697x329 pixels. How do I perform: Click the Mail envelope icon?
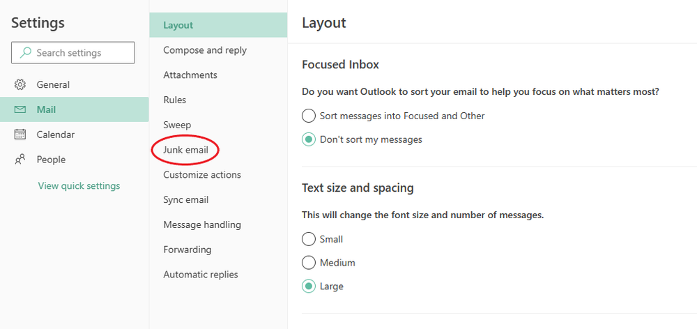coord(20,109)
